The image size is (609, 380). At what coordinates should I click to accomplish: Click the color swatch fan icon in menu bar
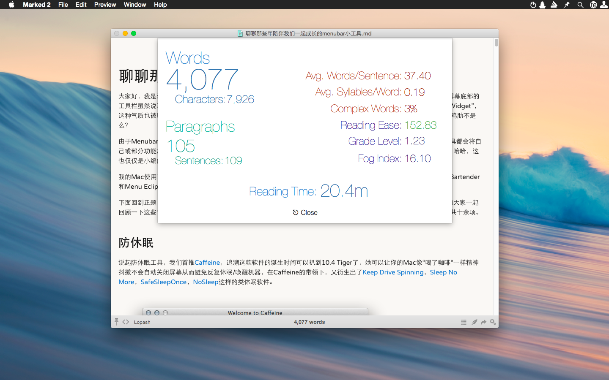554,5
